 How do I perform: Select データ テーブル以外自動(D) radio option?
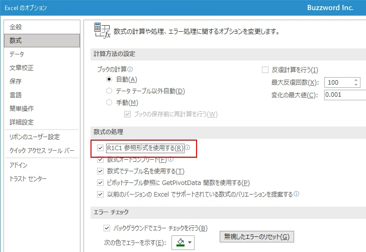[109, 91]
